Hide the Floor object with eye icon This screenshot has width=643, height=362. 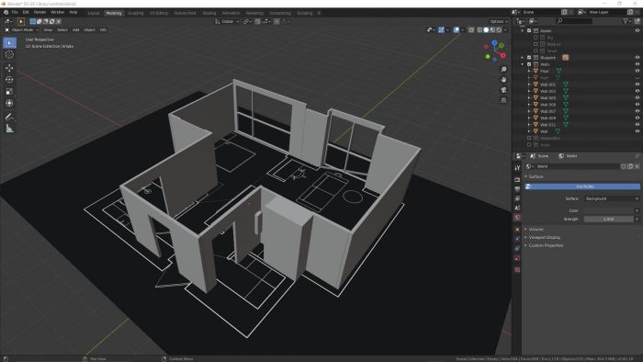[x=637, y=71]
